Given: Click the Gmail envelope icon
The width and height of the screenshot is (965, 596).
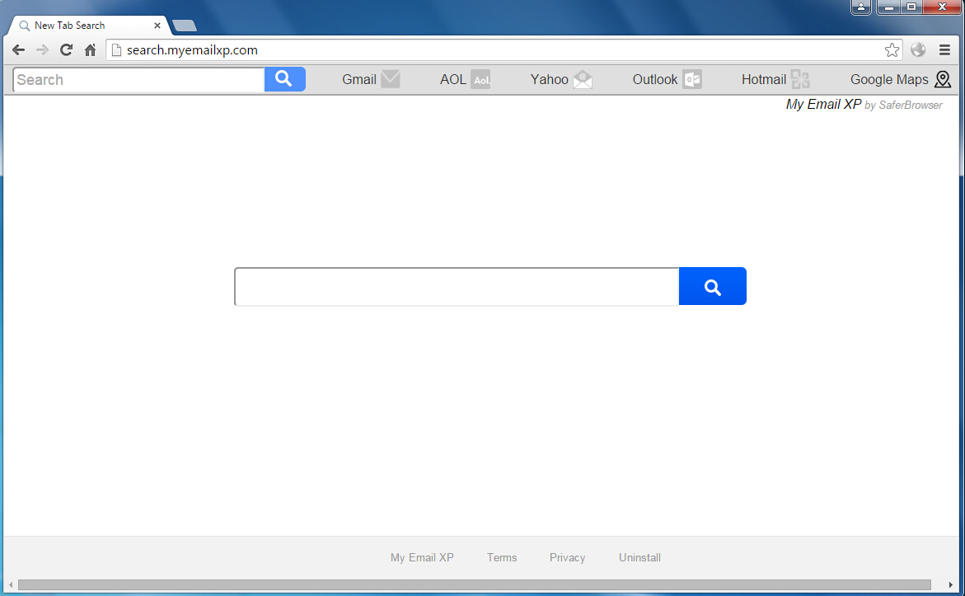Looking at the screenshot, I should pos(390,79).
